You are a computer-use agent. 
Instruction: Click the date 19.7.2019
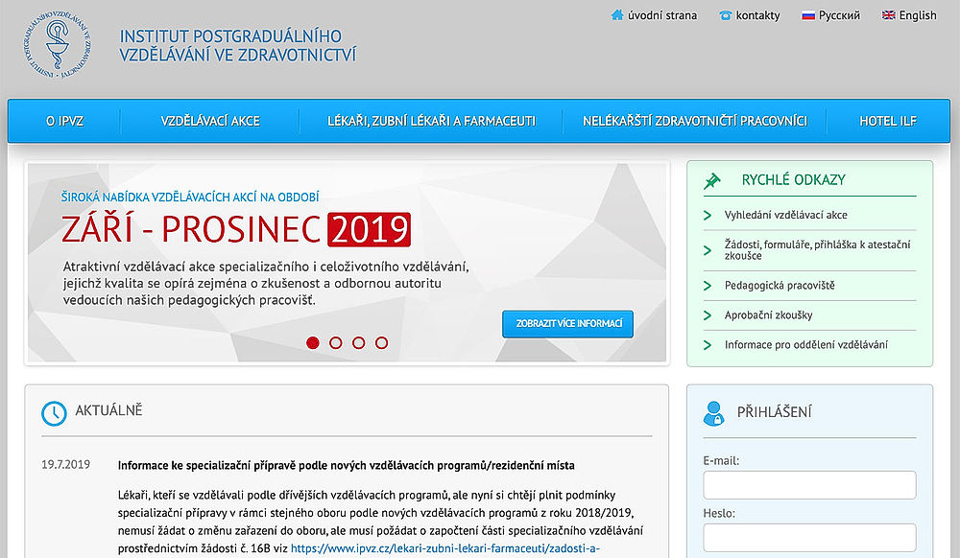click(65, 464)
